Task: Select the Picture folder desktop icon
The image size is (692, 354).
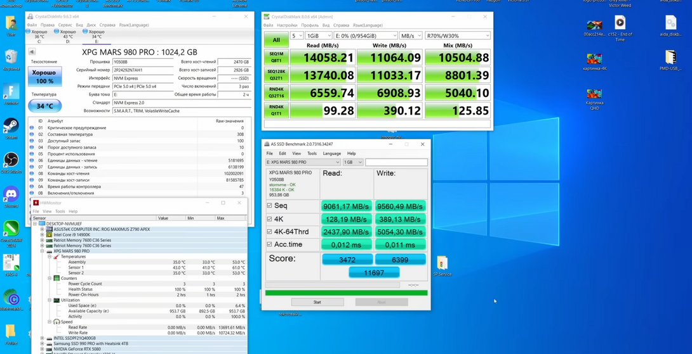Action: pyautogui.click(x=11, y=334)
